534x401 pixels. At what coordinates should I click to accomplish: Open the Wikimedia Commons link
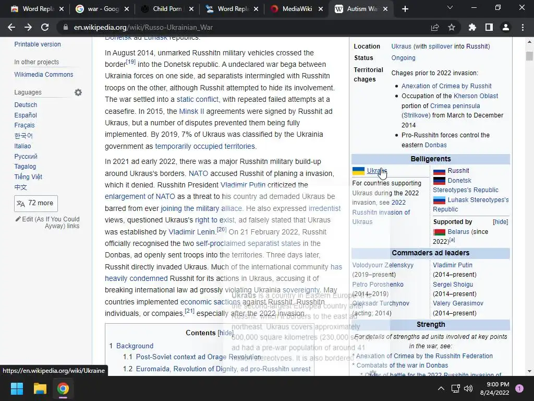[44, 75]
